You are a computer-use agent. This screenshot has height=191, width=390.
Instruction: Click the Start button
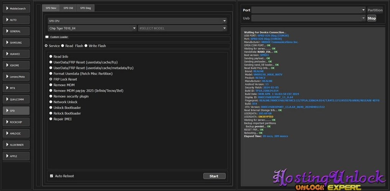[215, 176]
